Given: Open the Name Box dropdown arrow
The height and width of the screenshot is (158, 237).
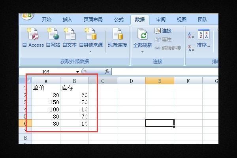Looking at the screenshot, I should (77, 71).
